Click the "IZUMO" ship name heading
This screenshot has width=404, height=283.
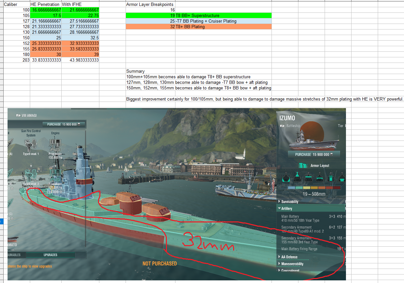coord(287,118)
